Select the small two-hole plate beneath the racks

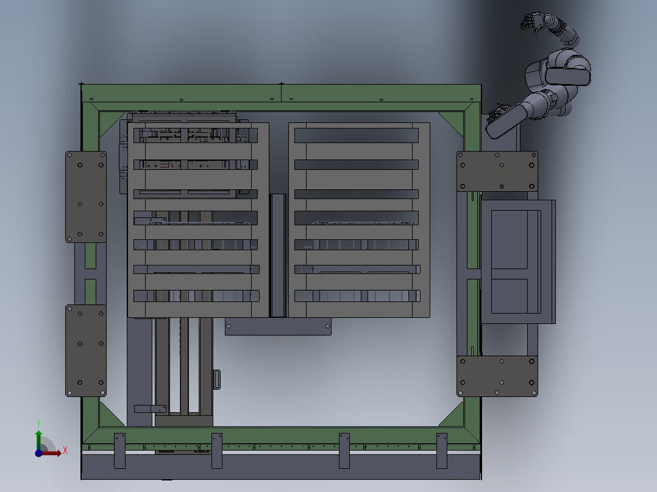click(278, 326)
